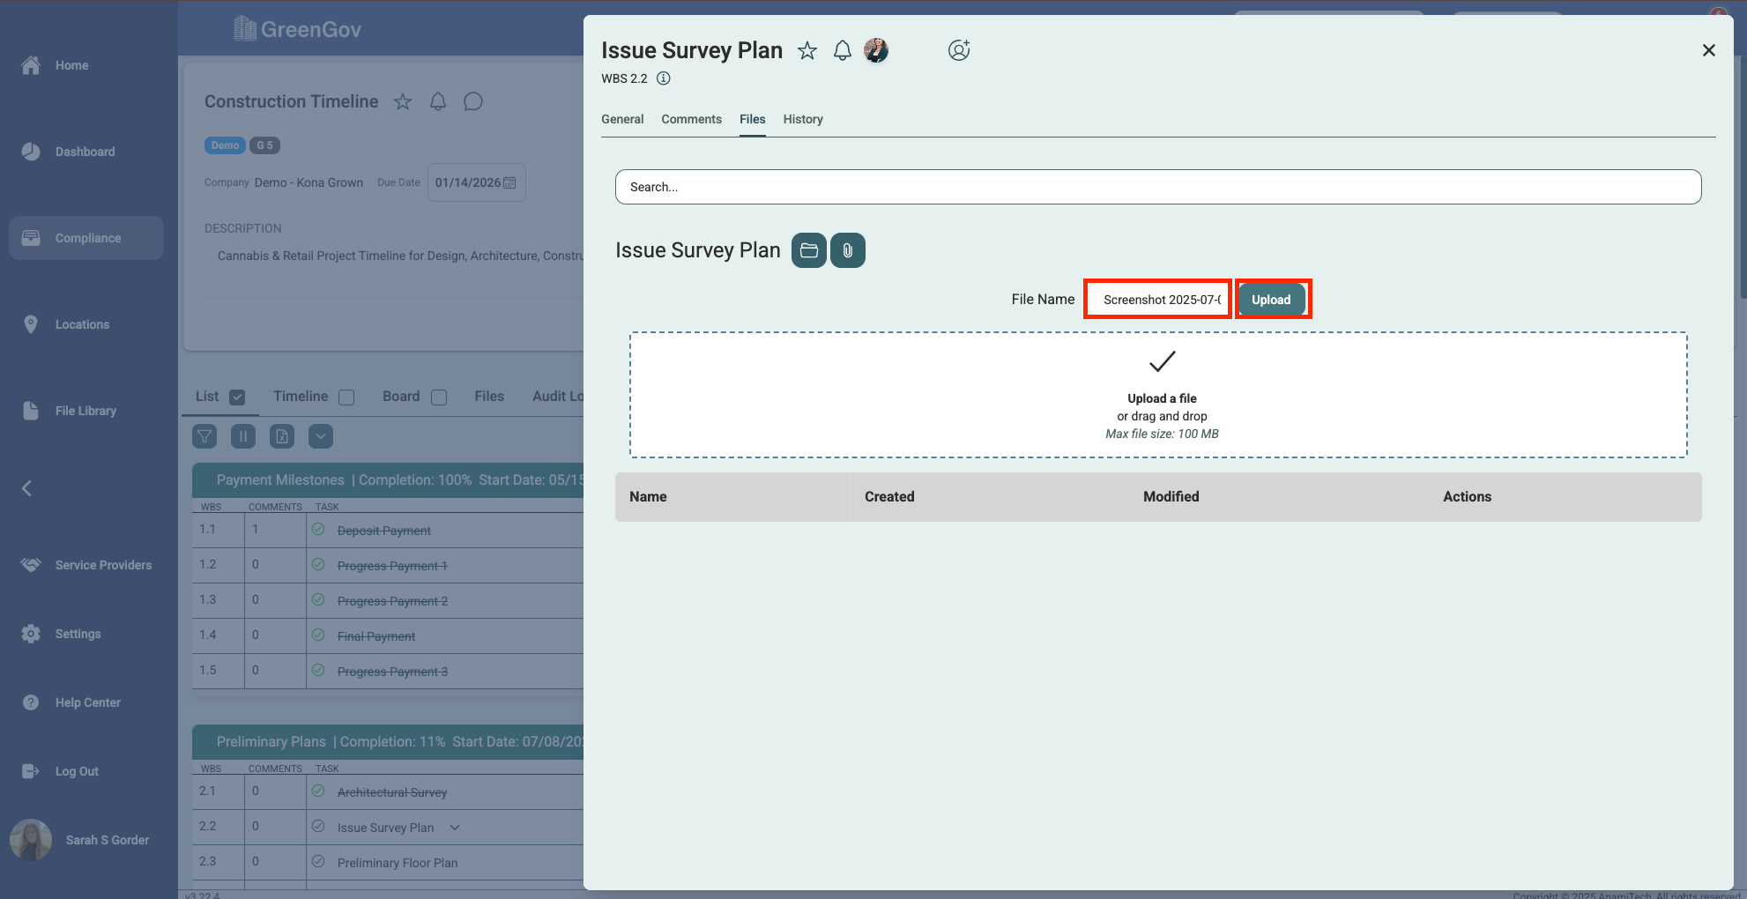
Task: Click the export document icon
Action: [282, 436]
